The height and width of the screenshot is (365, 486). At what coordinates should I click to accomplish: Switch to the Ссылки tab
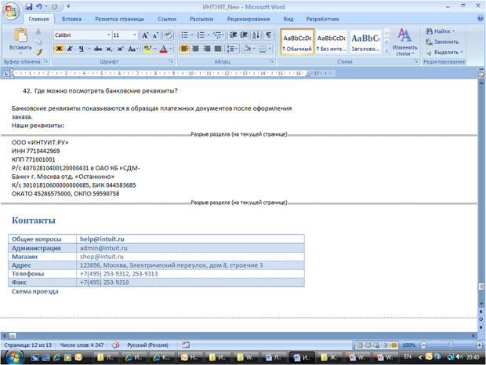[167, 19]
